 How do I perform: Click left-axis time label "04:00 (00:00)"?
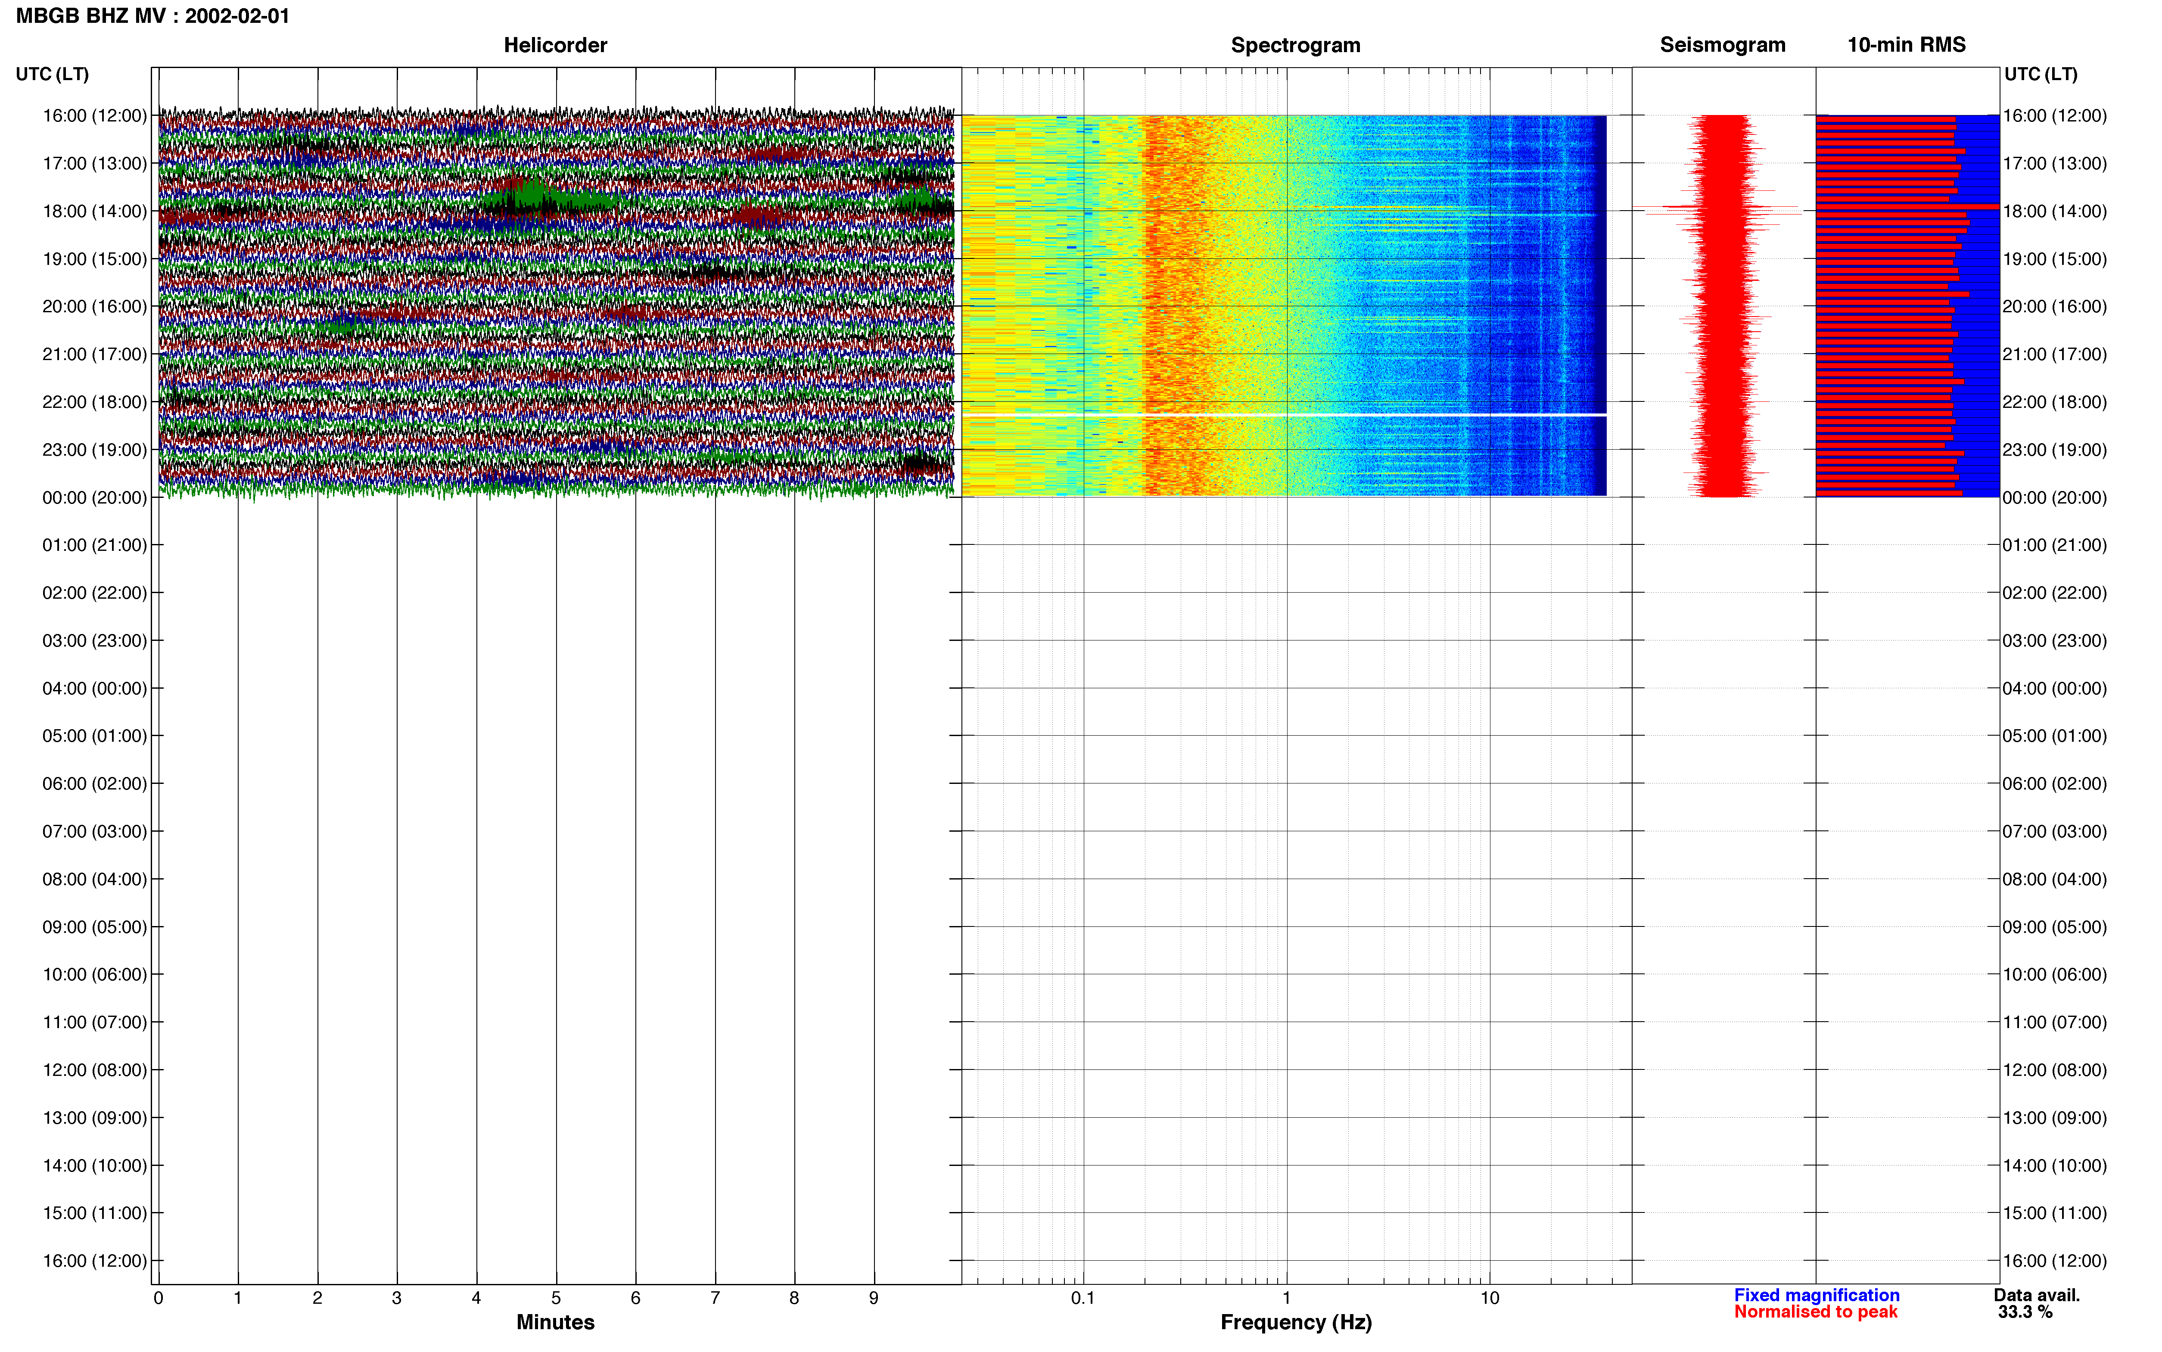[x=95, y=689]
